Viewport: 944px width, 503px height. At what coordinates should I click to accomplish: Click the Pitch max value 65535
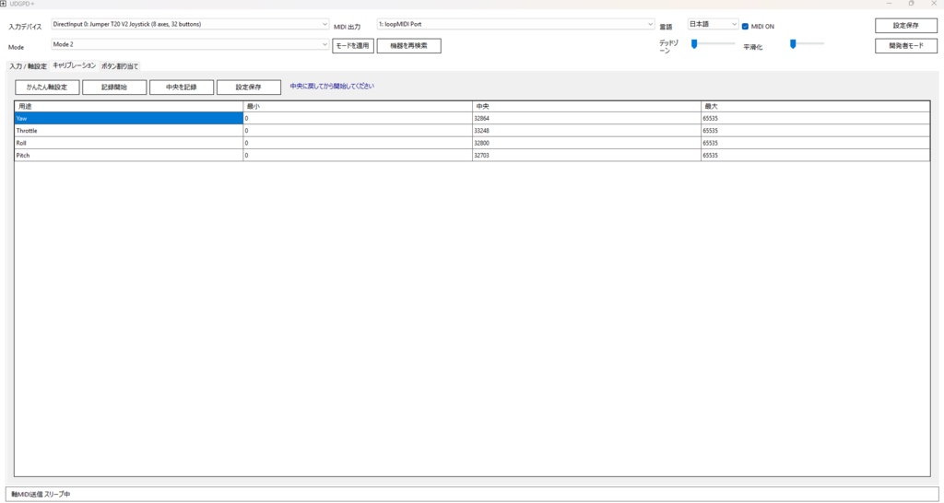coord(816,156)
